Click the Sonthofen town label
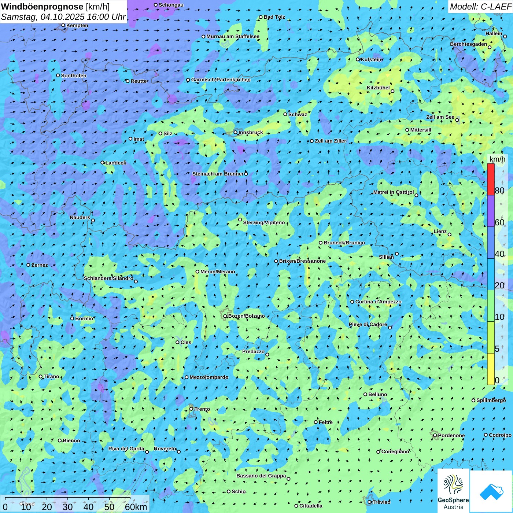 pos(74,75)
